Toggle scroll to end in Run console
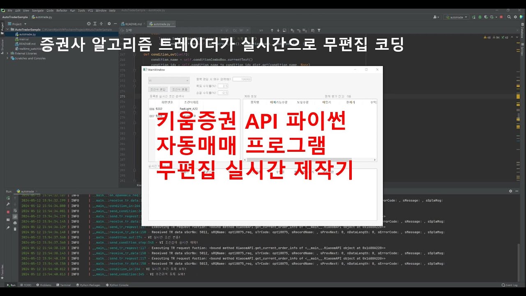Viewport: 526px width, 296px height. coord(15,216)
